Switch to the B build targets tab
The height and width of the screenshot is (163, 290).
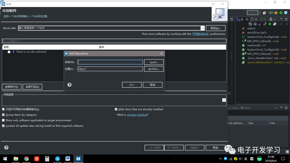pos(263,19)
